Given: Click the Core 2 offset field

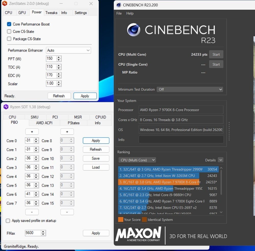Looking at the screenshot, I should coord(30,158).
